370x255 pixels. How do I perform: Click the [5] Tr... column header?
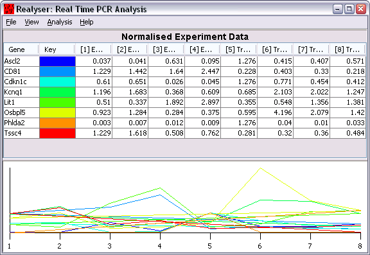(239, 49)
